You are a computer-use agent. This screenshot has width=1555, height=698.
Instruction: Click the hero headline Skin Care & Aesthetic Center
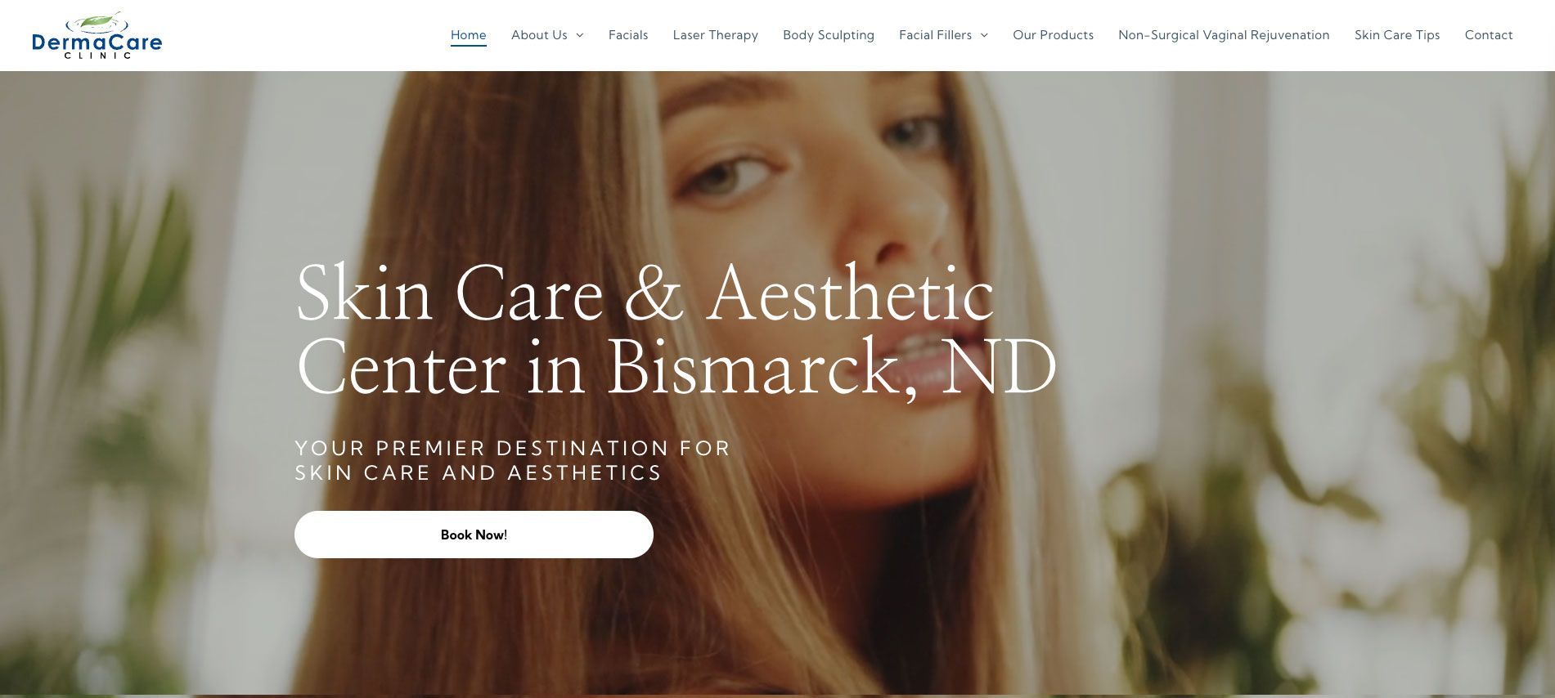(676, 329)
